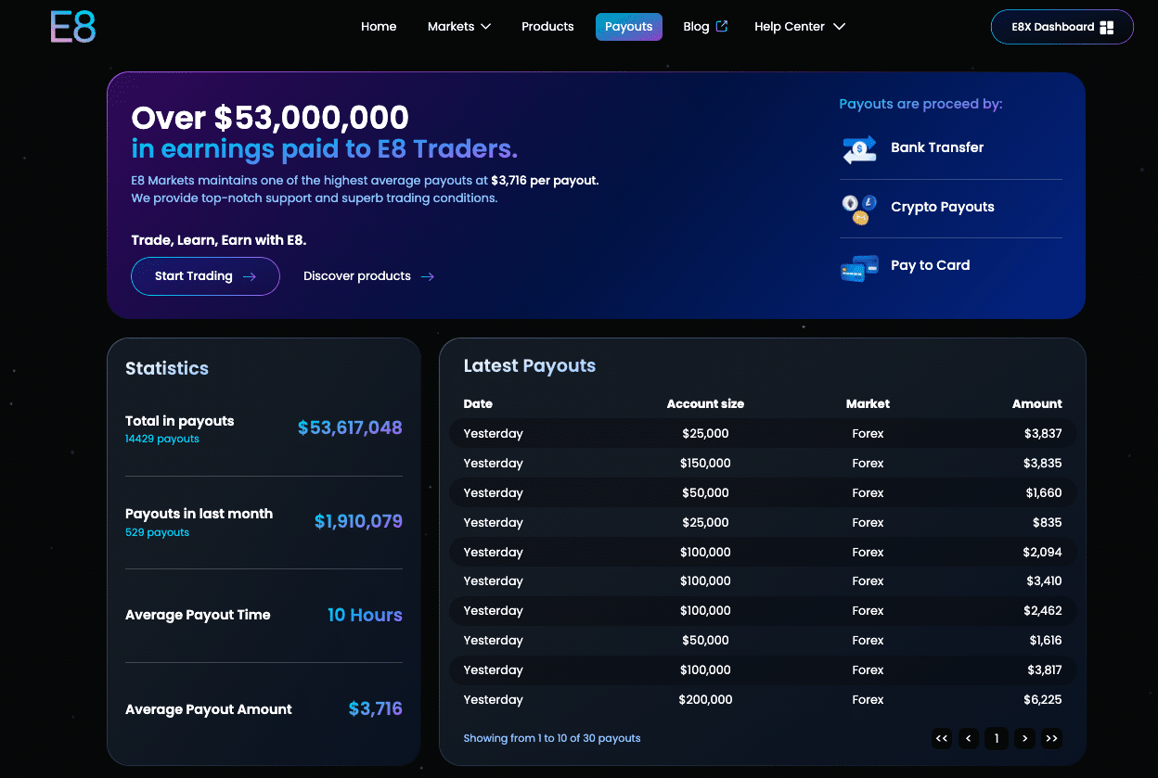
Task: Click the E8 logo
Action: click(73, 27)
